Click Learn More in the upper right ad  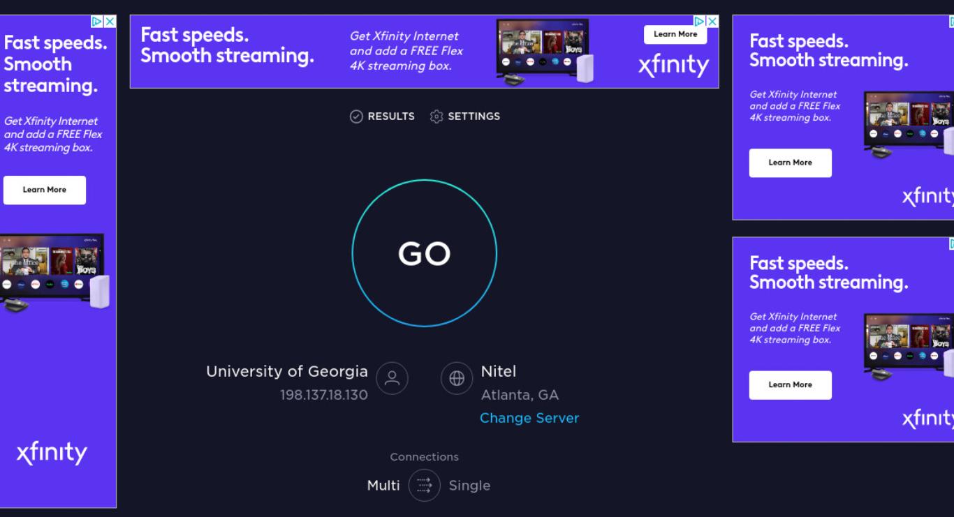pos(791,163)
